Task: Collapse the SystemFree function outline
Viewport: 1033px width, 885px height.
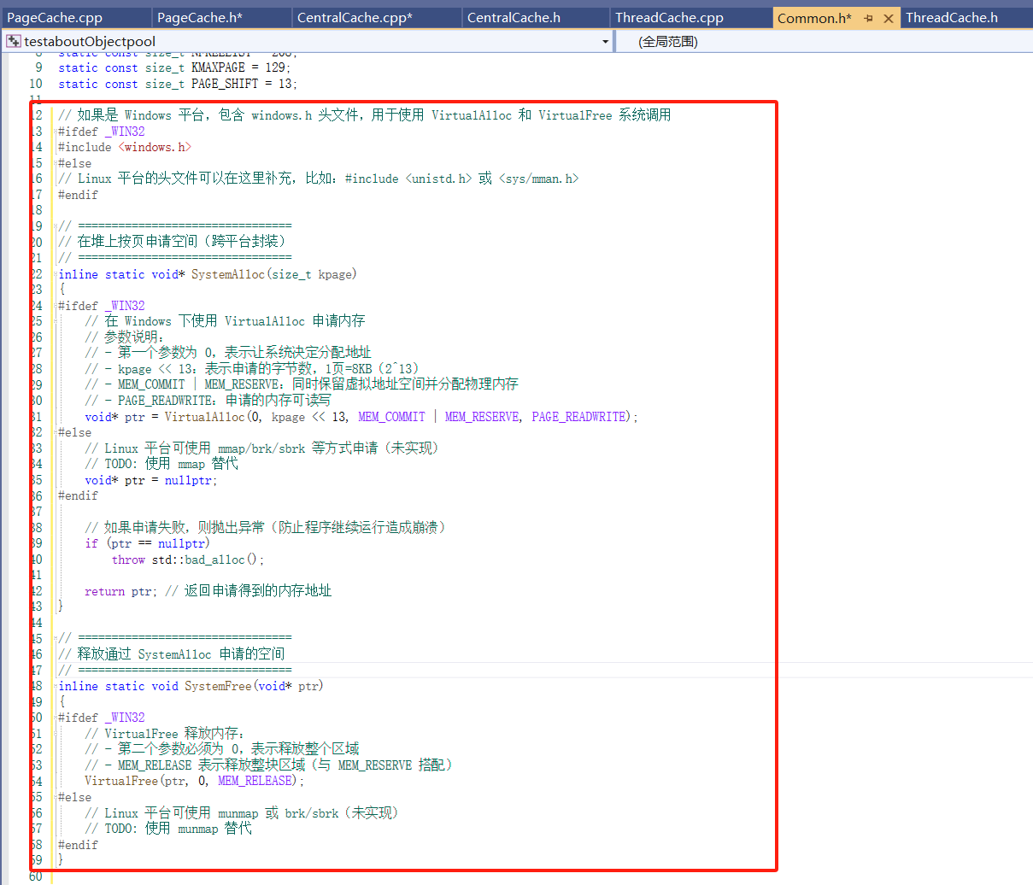Action: 55,686
